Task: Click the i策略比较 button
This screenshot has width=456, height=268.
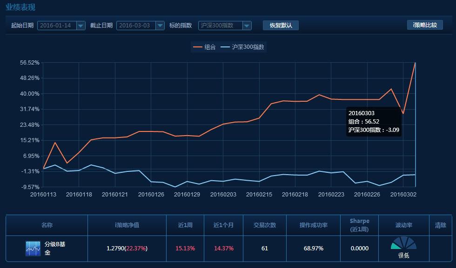Action: click(x=425, y=25)
